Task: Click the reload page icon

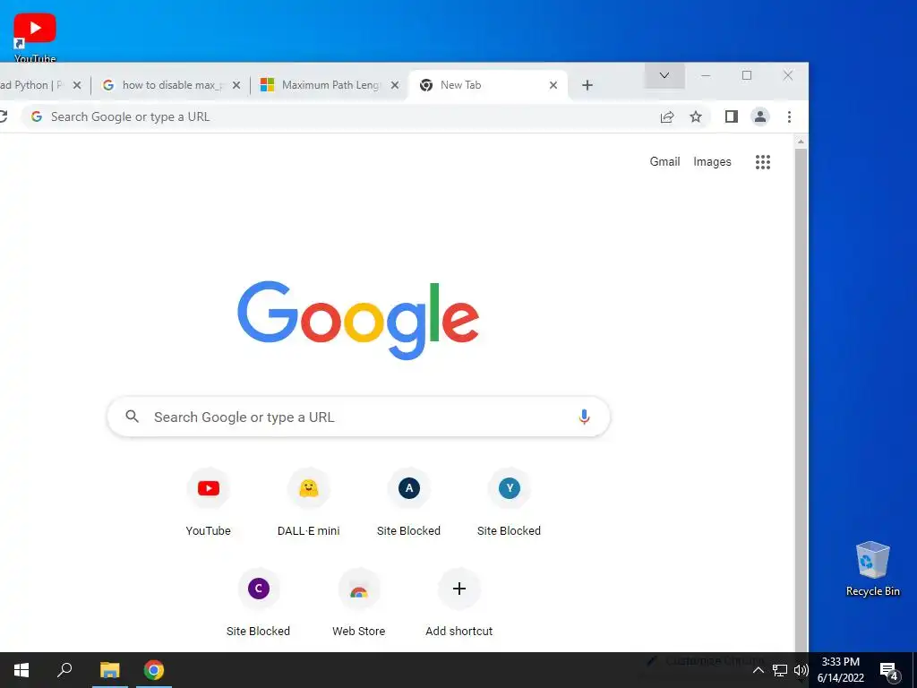Action: [x=3, y=116]
